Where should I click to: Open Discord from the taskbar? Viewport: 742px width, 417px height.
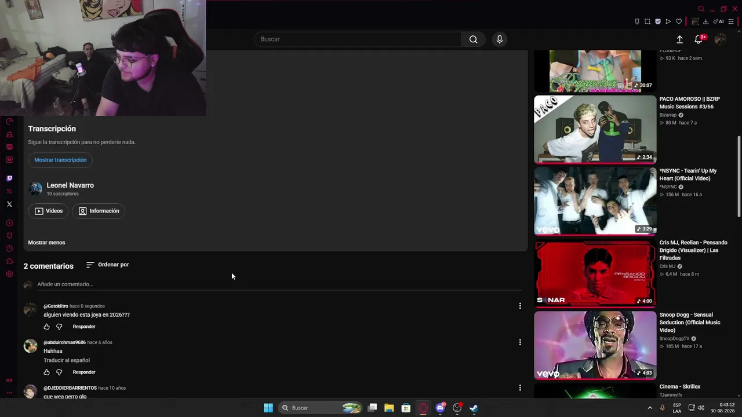click(440, 408)
